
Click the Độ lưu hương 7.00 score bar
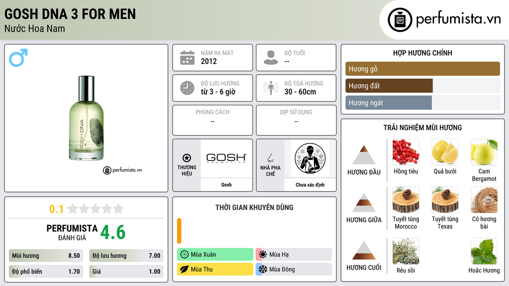coord(126,256)
